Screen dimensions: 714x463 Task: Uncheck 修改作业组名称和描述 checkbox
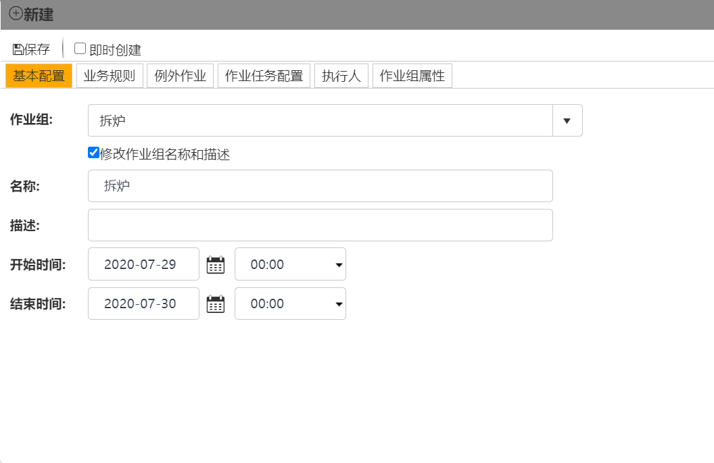point(94,153)
